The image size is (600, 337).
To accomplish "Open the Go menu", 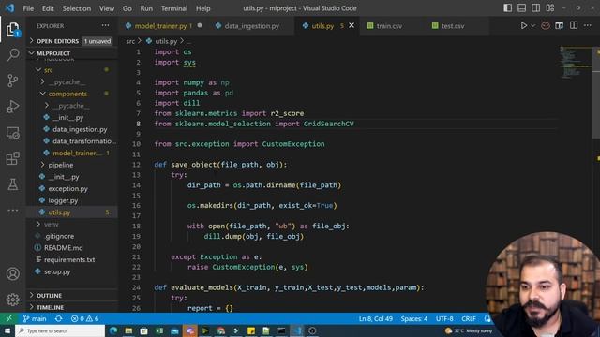I will point(127,8).
